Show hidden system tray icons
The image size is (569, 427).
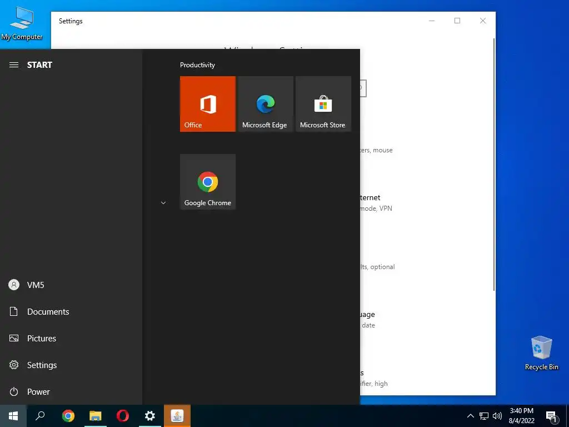[x=470, y=416]
